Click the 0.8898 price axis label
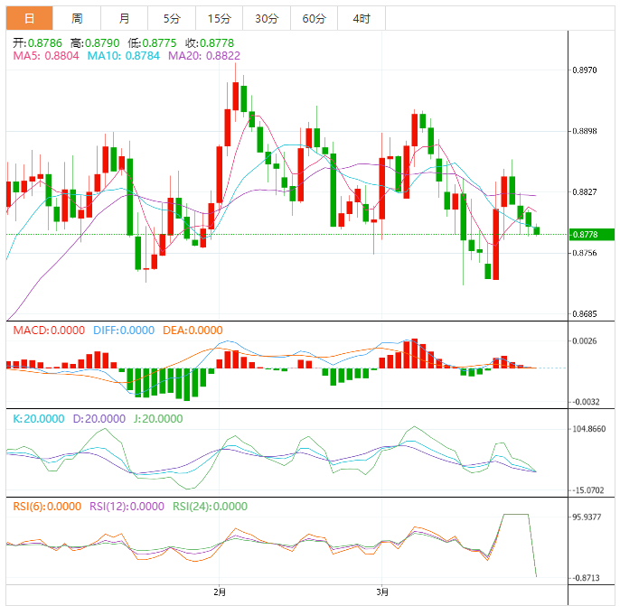This screenshot has height=615, width=620. click(x=585, y=131)
